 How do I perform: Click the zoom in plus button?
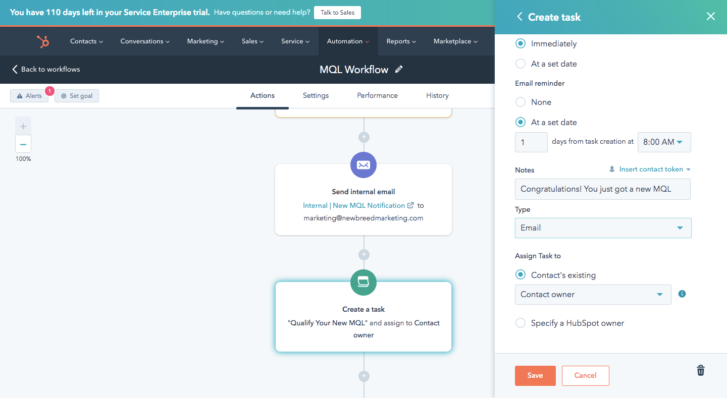coord(23,126)
